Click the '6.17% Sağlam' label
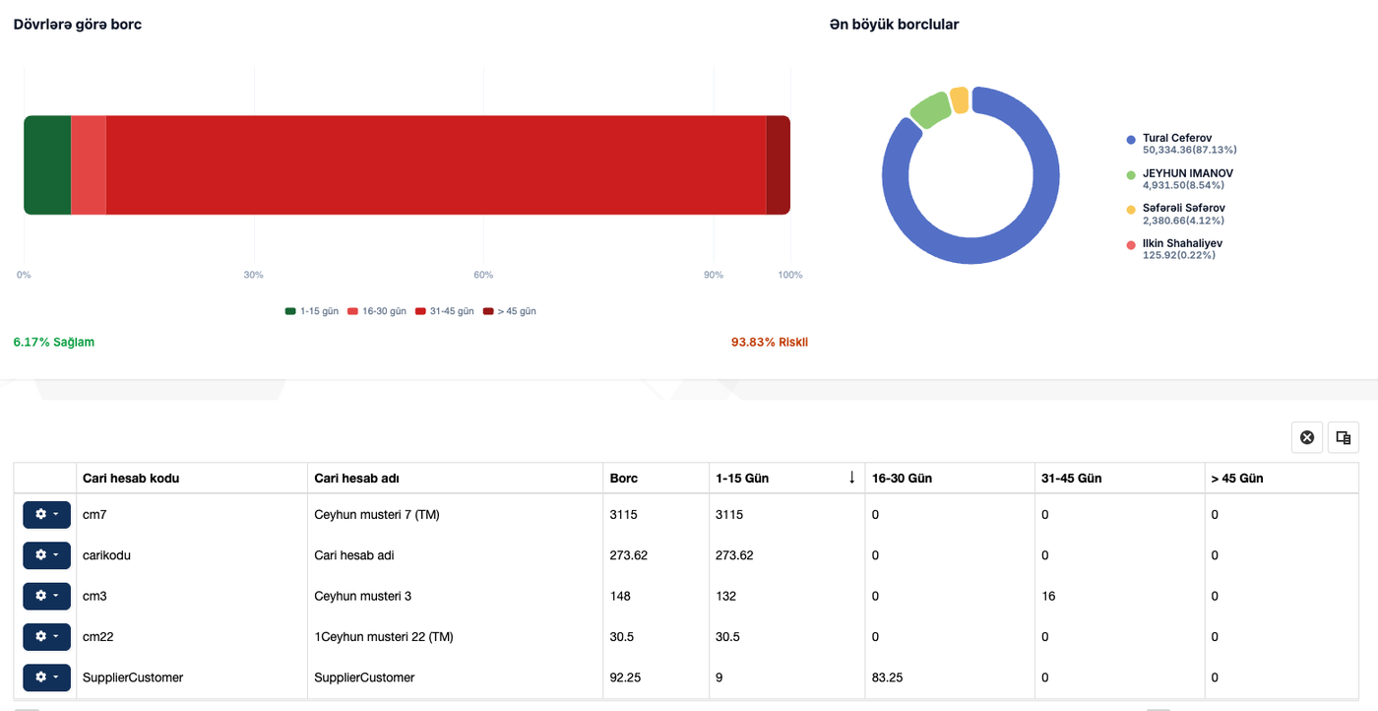 [x=54, y=342]
